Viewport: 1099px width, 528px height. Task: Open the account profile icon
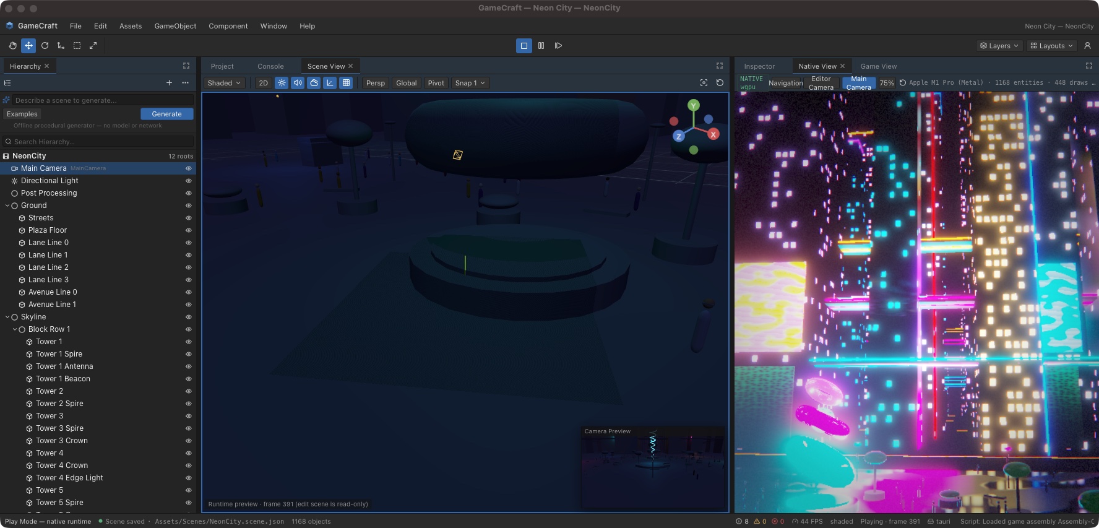1087,46
